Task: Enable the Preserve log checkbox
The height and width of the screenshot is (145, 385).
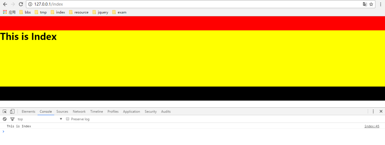Action: [67, 119]
